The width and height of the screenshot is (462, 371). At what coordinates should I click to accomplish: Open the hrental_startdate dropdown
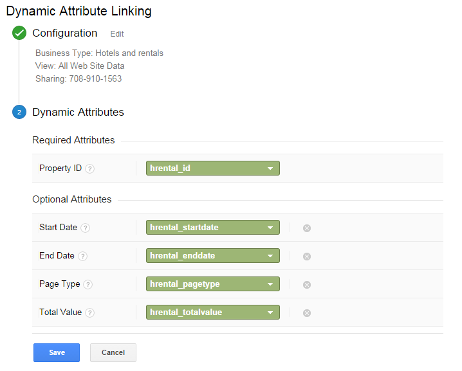point(213,228)
